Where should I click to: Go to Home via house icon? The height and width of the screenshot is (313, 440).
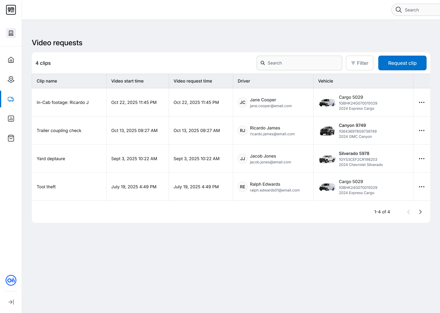point(11,60)
